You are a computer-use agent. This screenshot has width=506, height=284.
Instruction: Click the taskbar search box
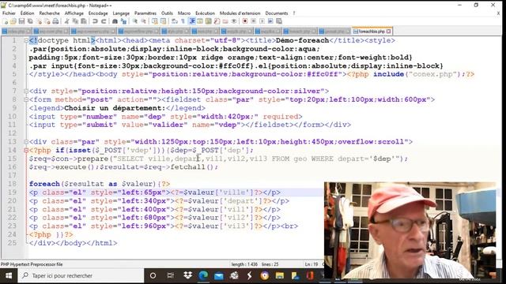[x=81, y=275]
